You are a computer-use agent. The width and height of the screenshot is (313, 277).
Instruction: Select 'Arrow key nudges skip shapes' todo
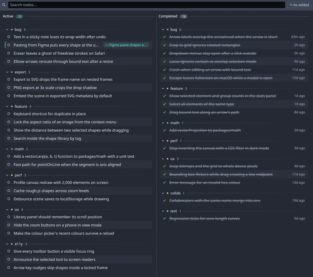click(79, 268)
